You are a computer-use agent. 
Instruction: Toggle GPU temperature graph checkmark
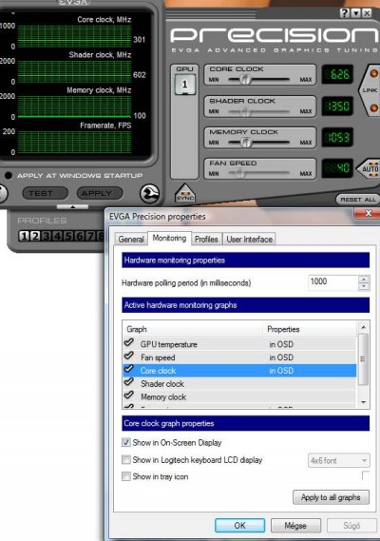point(129,342)
